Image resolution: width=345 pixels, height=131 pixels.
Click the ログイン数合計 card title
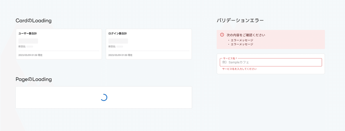[117, 33]
